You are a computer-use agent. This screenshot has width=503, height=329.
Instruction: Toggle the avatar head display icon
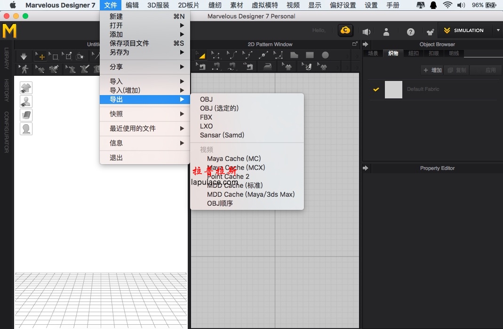point(26,128)
